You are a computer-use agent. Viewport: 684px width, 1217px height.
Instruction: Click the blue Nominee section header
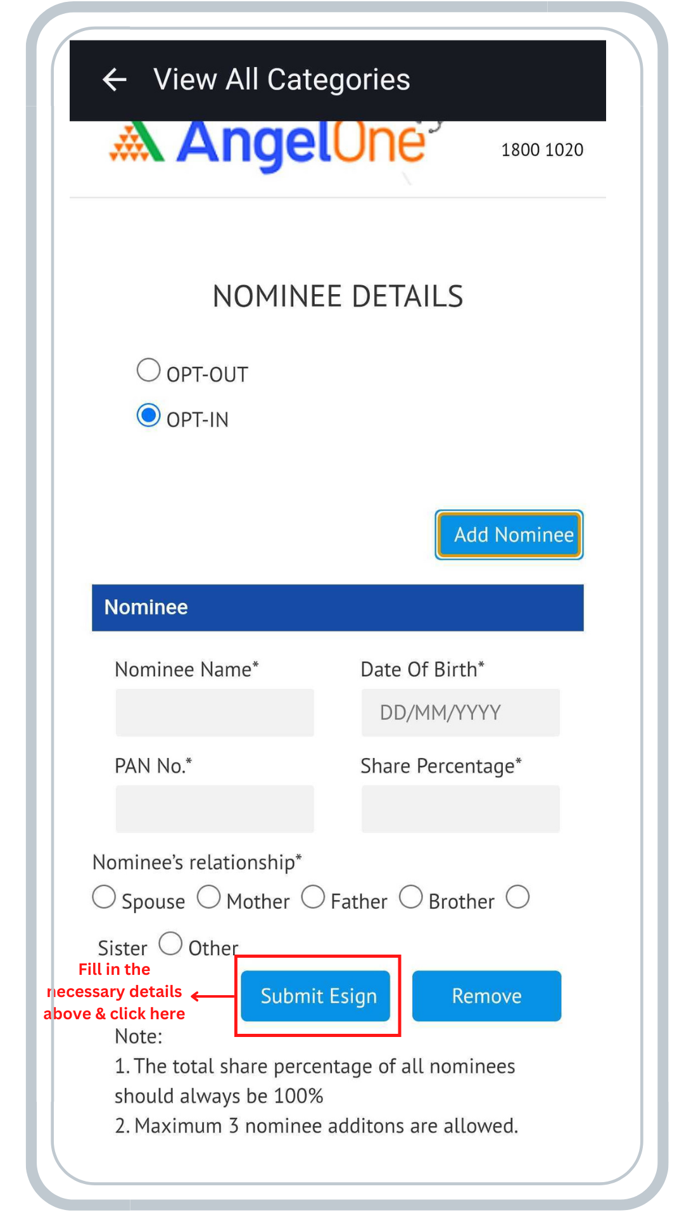[x=338, y=607]
